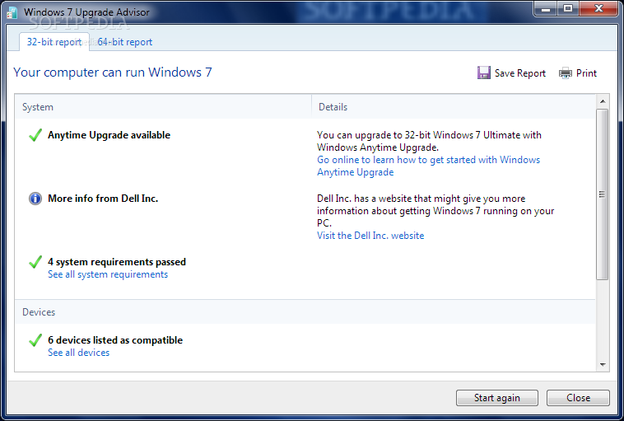624x421 pixels.
Task: Click the blue info icon for Dell Inc.
Action: [35, 199]
